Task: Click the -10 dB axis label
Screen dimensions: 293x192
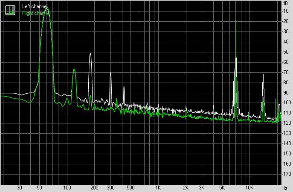Action: tap(286, 11)
